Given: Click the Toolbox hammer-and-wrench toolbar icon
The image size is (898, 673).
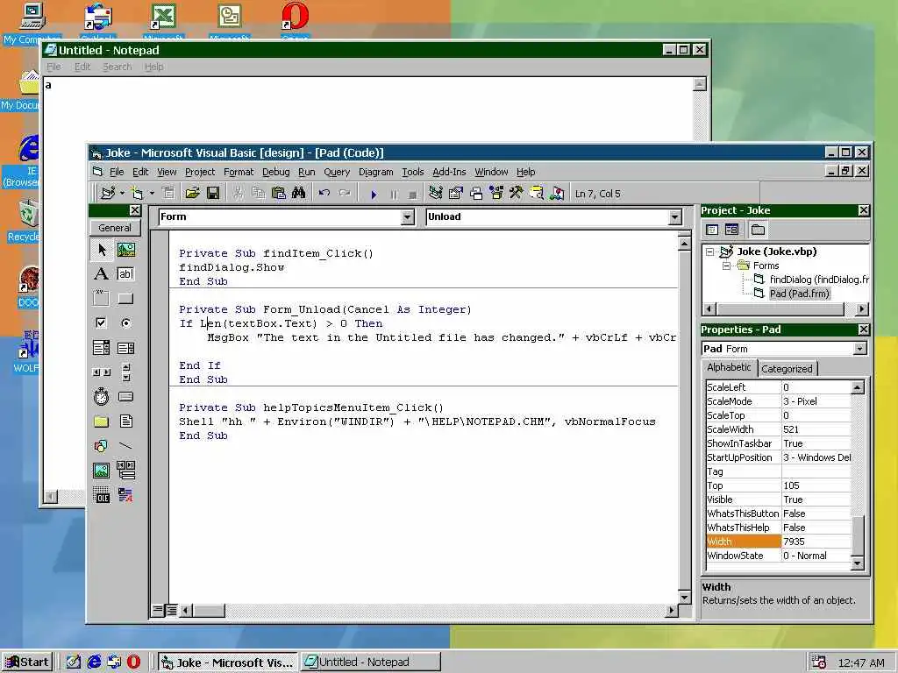Looking at the screenshot, I should 516,194.
